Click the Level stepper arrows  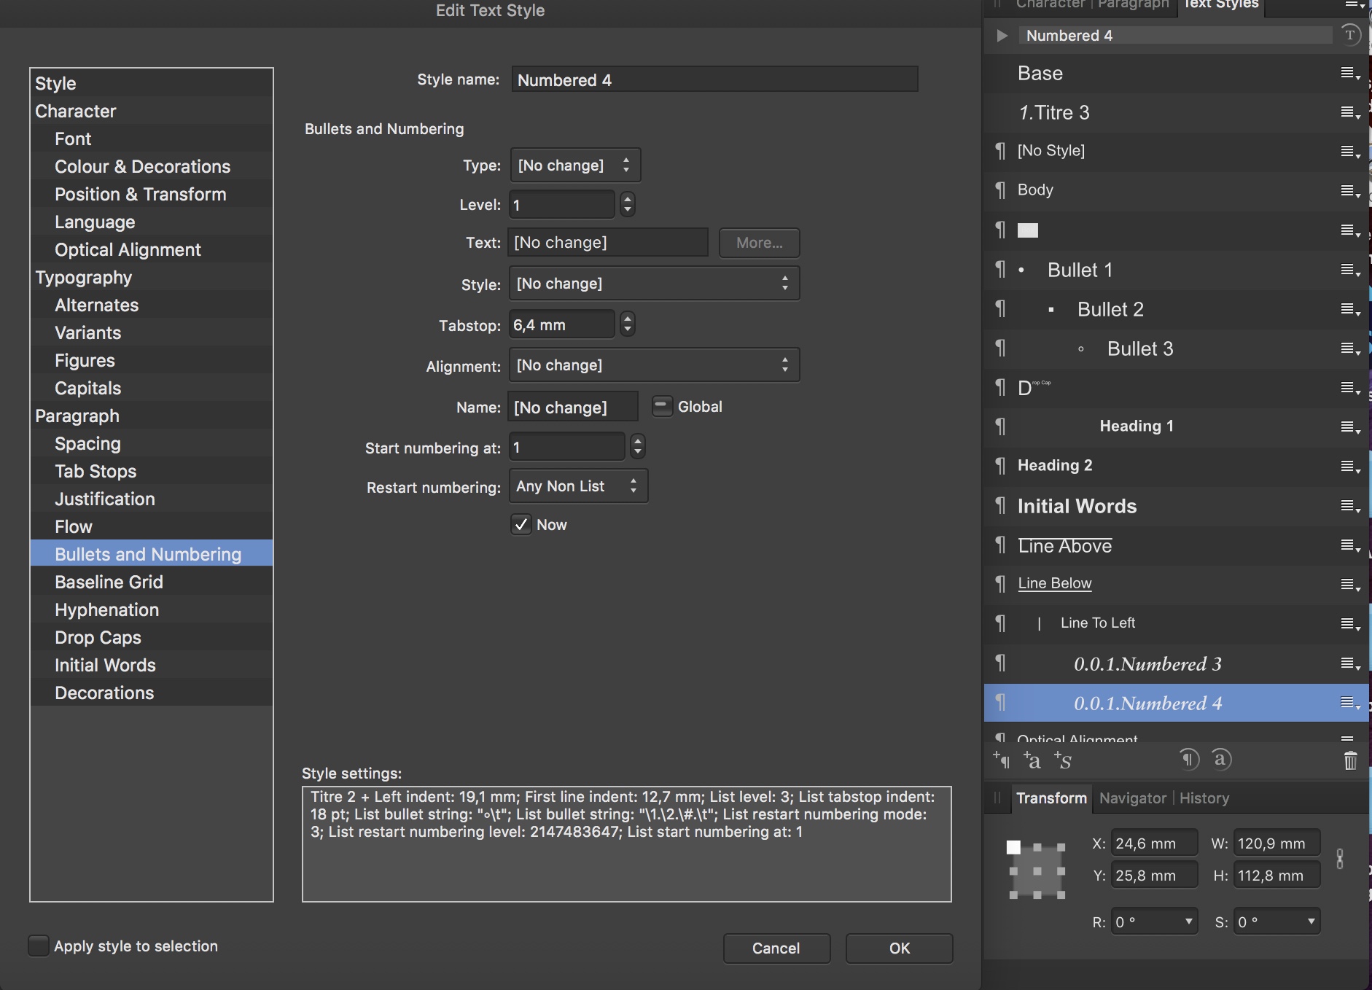(x=628, y=204)
